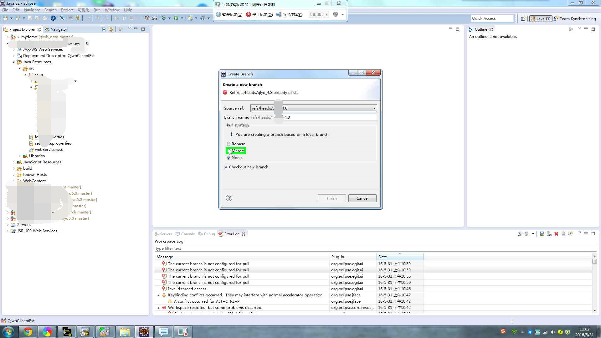Click the Cancel button in Create Branch

[362, 198]
